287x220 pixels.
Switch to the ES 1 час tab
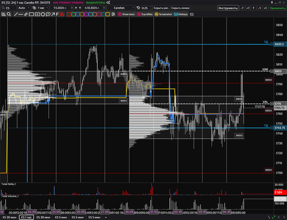[26, 217]
